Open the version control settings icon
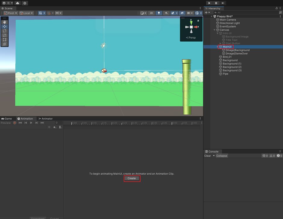Viewport: 283px width, 219px height. click(x=25, y=3)
